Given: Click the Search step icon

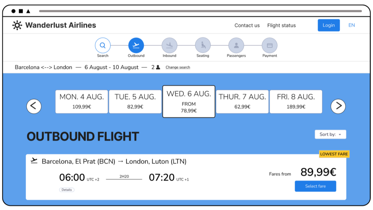Looking at the screenshot, I should point(103,46).
